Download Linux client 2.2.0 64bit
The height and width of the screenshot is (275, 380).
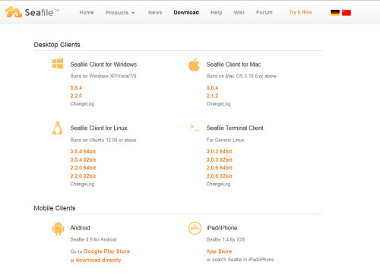[83, 168]
